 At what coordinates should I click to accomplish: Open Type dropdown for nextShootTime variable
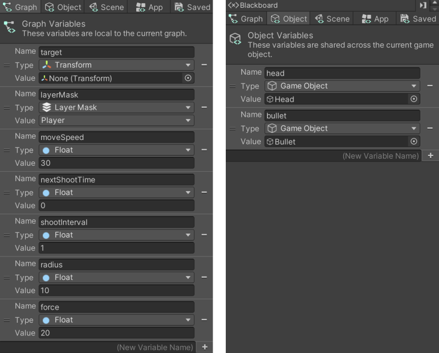(116, 193)
